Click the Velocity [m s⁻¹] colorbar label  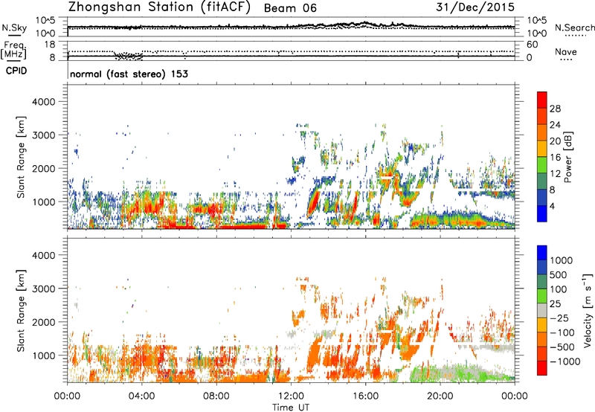coord(588,310)
